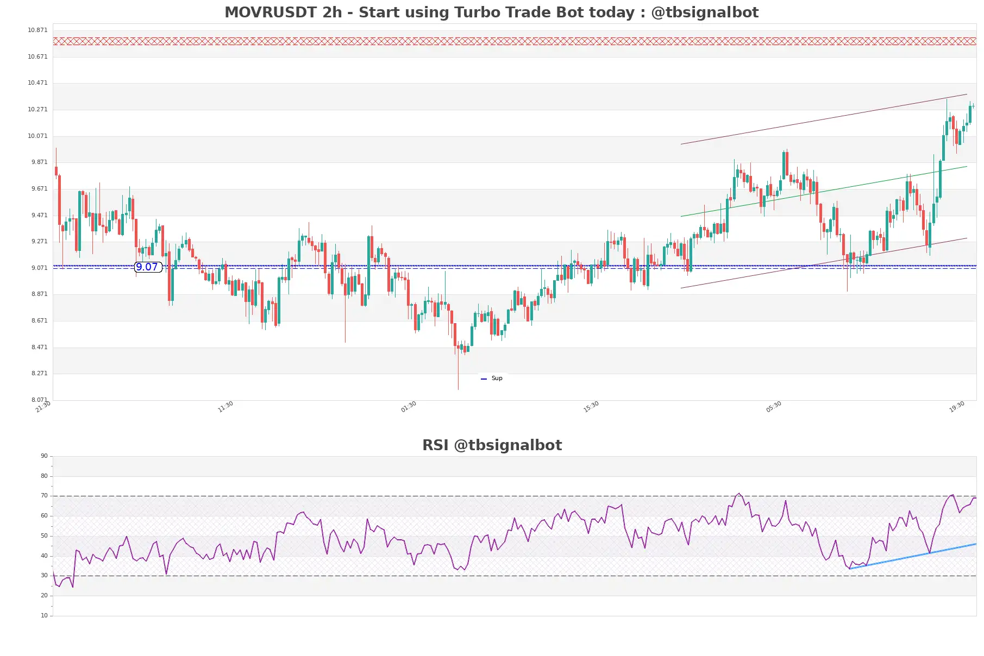Click the 9.071 price axis label

[39, 268]
